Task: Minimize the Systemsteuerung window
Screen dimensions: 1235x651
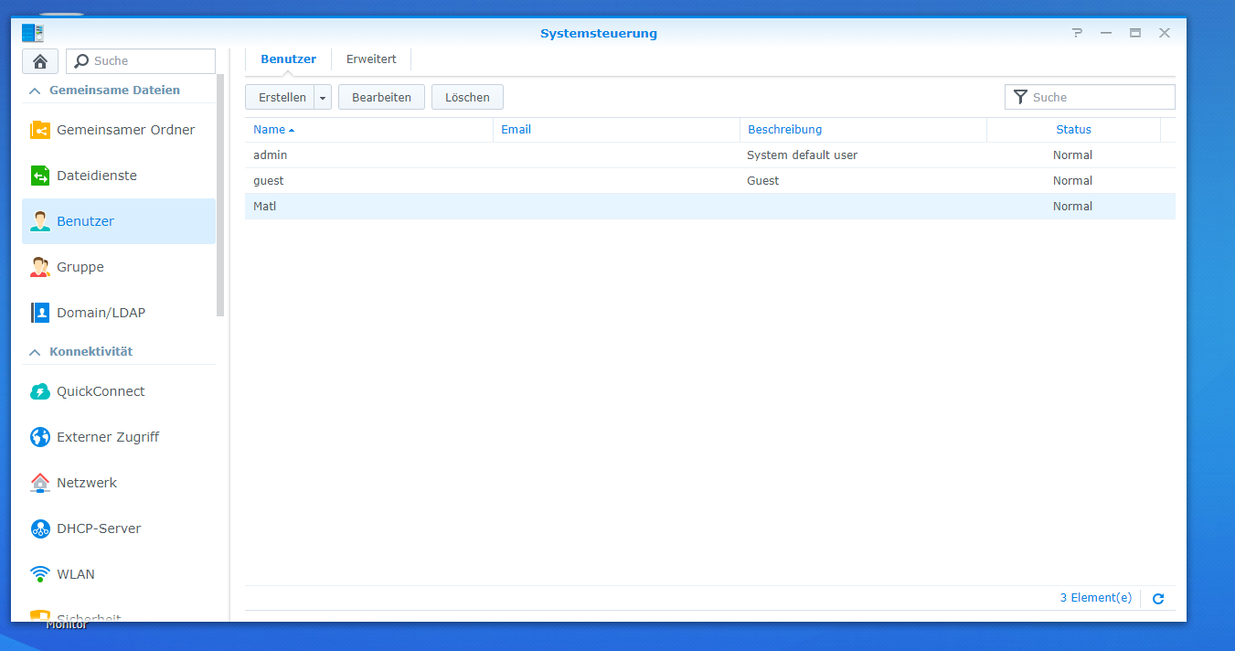Action: pyautogui.click(x=1106, y=33)
